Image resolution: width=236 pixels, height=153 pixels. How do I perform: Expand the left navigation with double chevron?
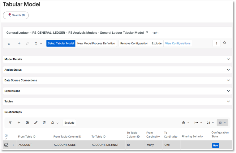pos(9,44)
